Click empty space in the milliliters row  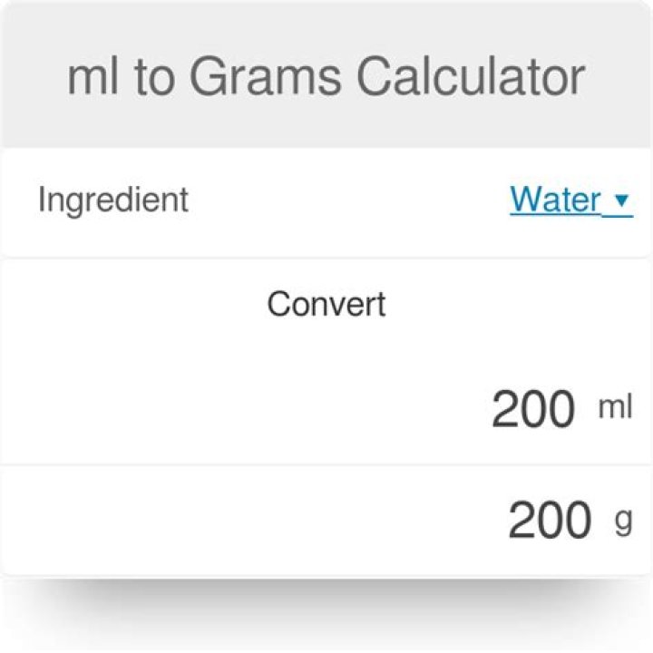click(227, 410)
